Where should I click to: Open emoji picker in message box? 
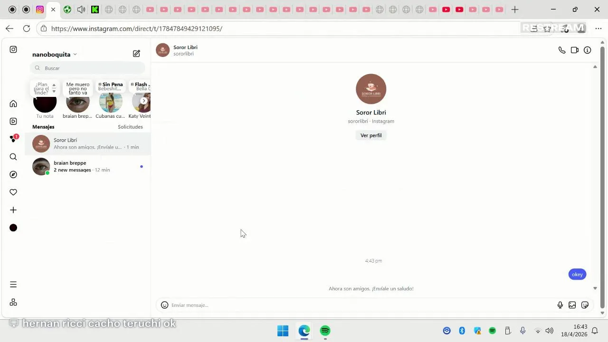(164, 305)
